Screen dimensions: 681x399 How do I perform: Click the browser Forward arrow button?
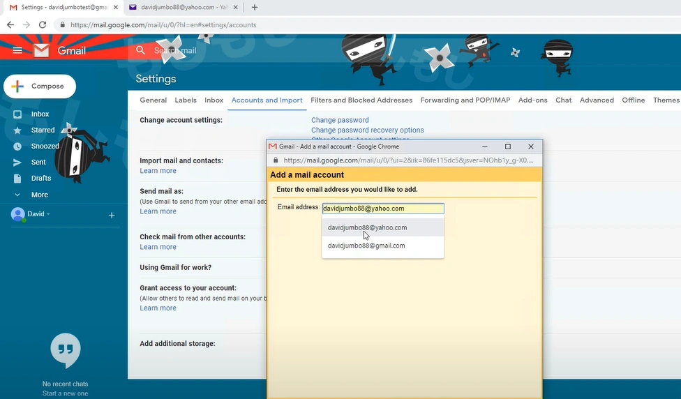(x=27, y=24)
